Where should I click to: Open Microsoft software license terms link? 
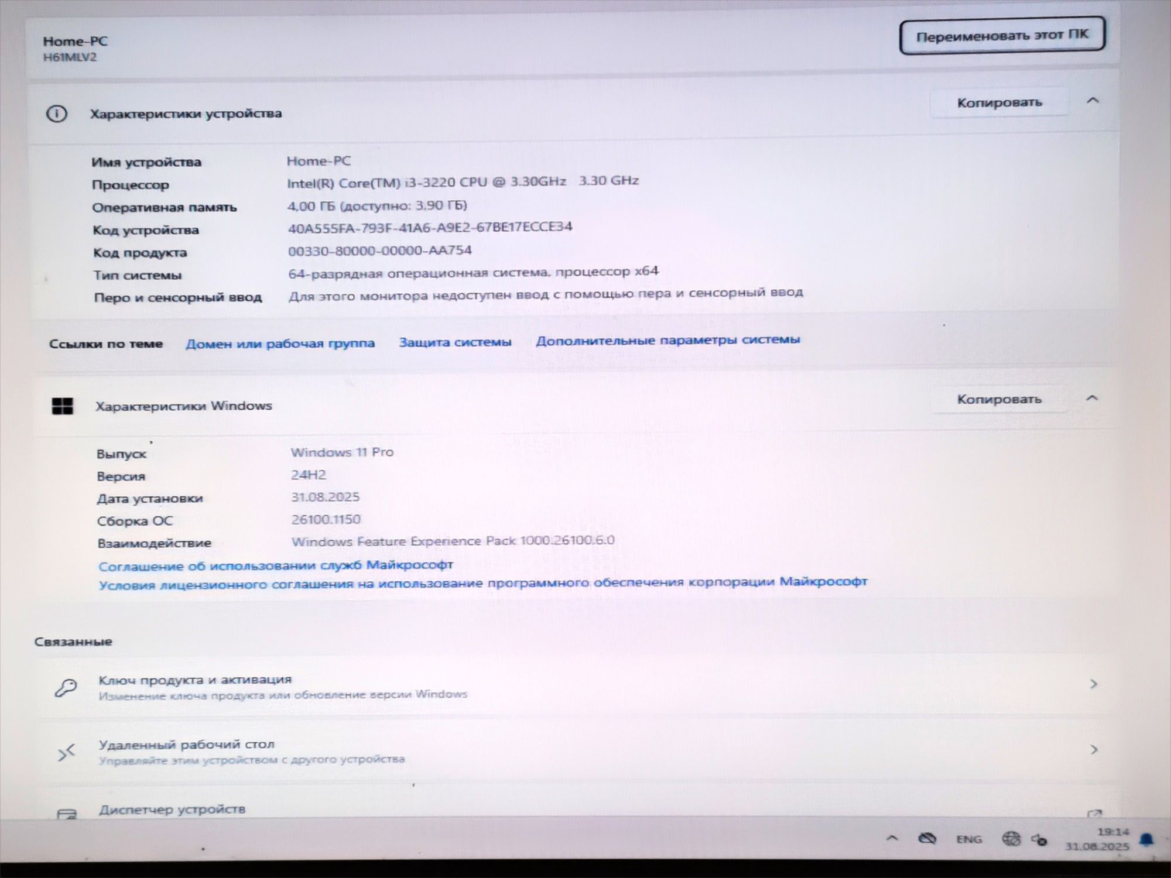(x=483, y=583)
